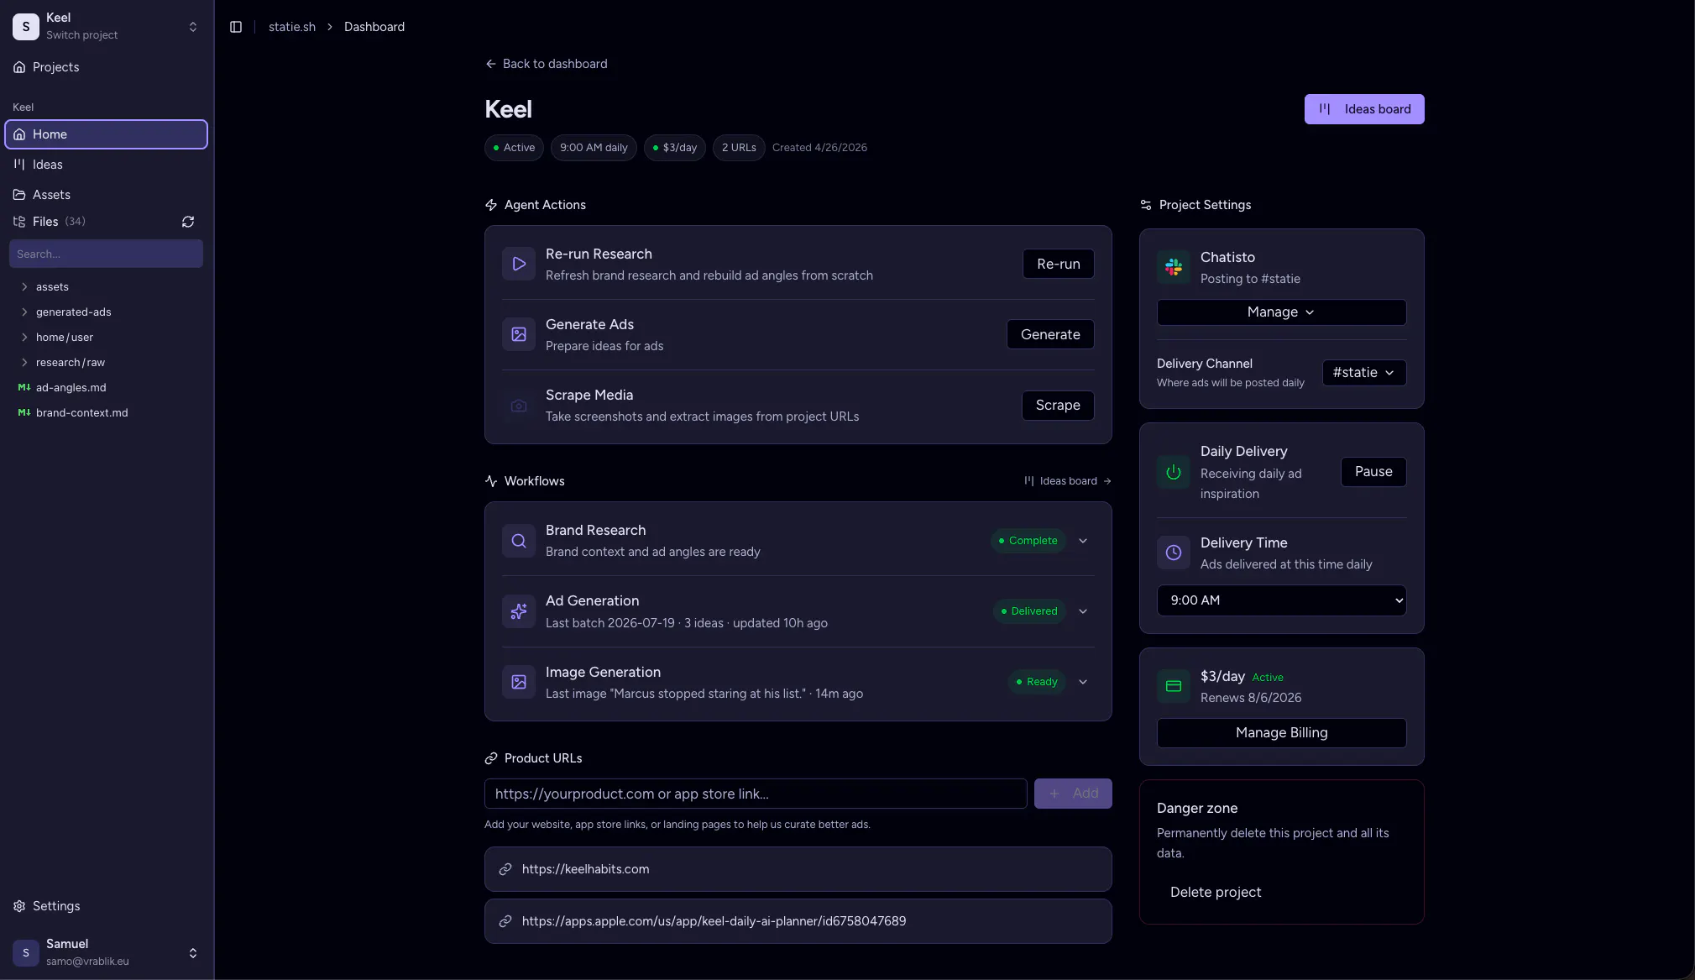Click the billing credit card icon
Screen dimensions: 1695x980
pos(1174,686)
